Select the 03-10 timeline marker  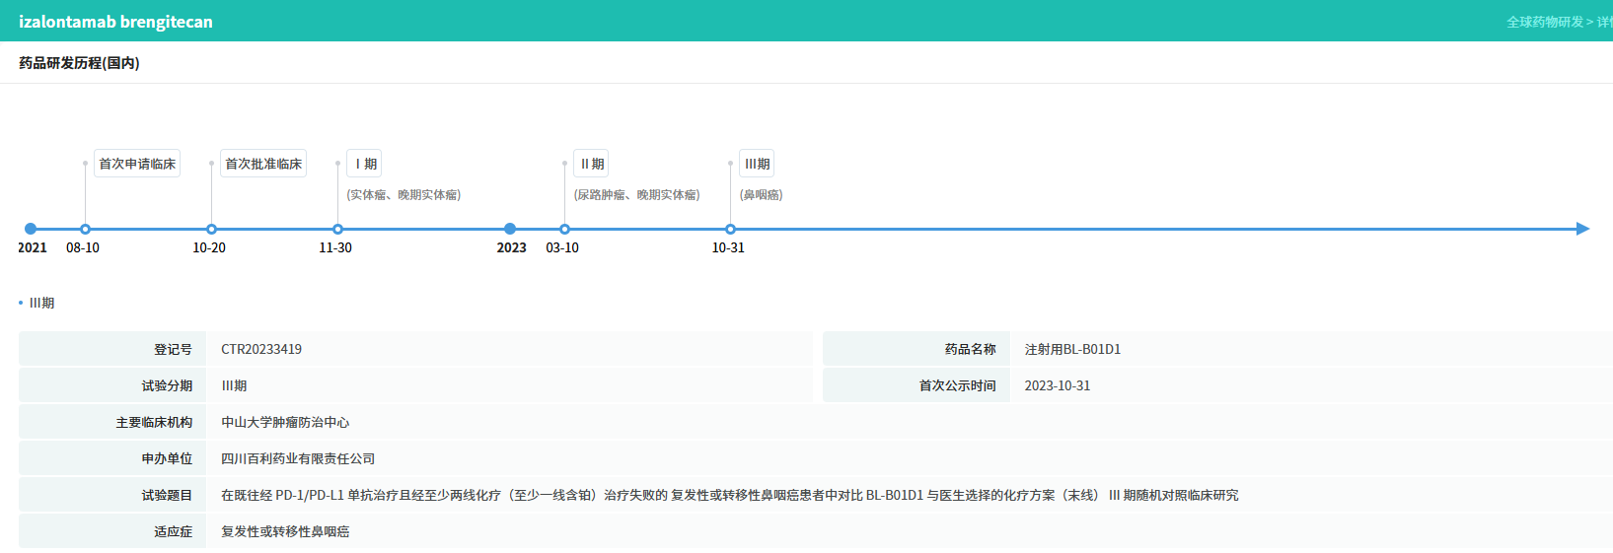click(x=564, y=229)
